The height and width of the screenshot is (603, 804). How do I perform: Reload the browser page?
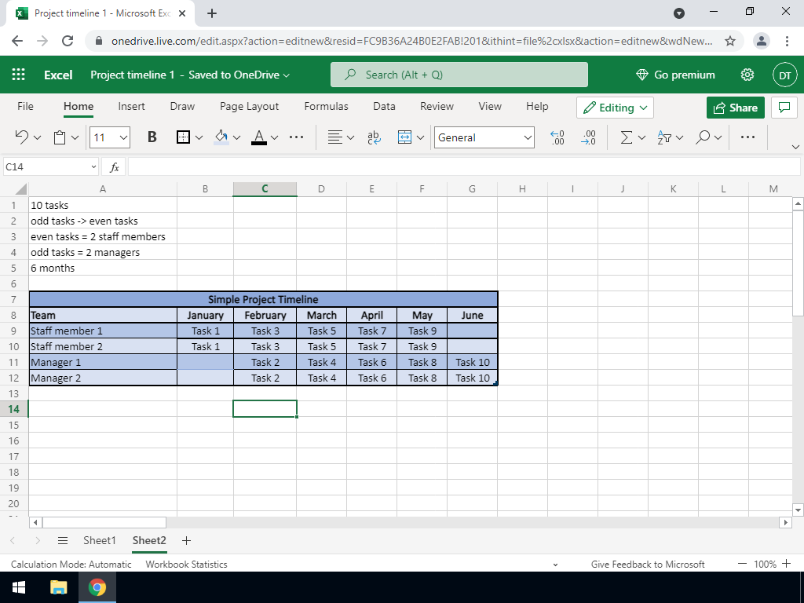click(68, 41)
